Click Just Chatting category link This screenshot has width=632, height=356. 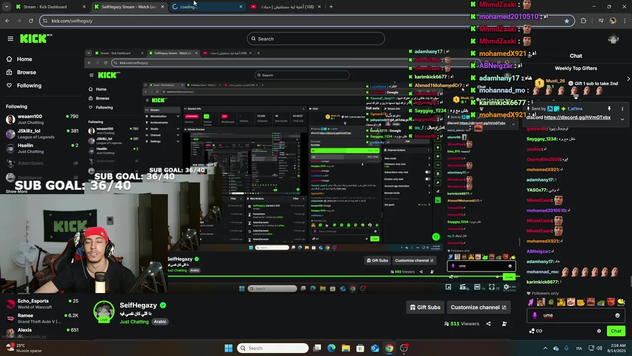coord(134,322)
